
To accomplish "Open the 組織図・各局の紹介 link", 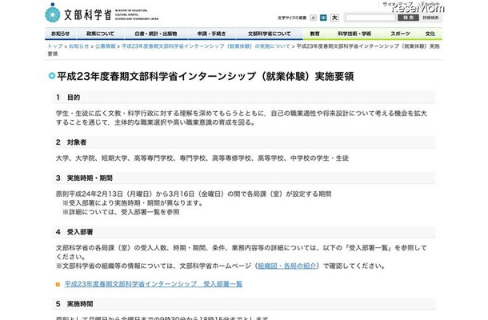I will (x=287, y=266).
